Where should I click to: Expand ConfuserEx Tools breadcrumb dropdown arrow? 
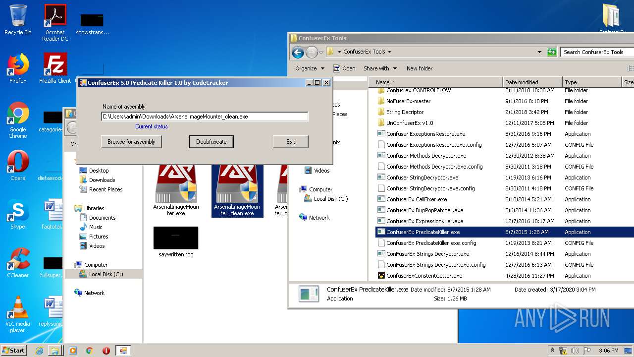(x=389, y=52)
